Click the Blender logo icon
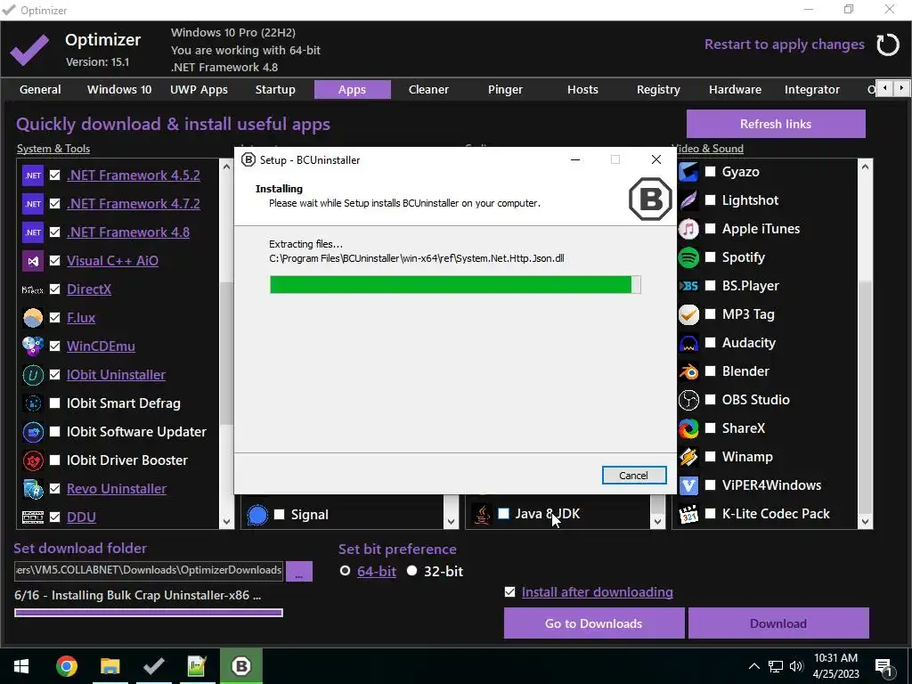 688,371
